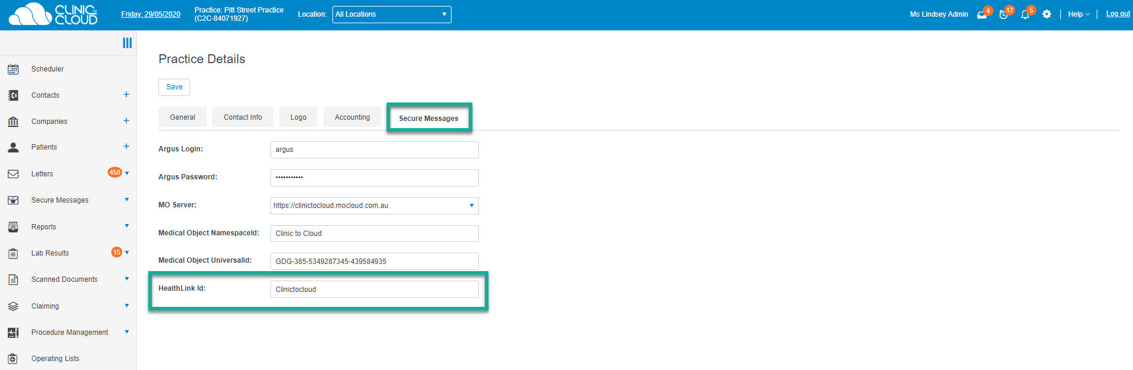Click the Clinic to Cloud logo
This screenshot has height=370, width=1133.
click(x=53, y=14)
